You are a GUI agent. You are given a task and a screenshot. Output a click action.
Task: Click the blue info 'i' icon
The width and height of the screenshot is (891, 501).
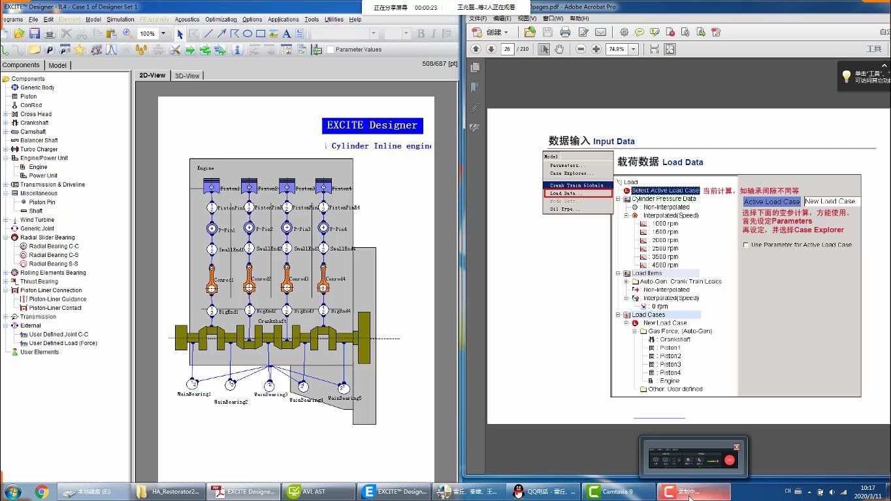pos(236,50)
